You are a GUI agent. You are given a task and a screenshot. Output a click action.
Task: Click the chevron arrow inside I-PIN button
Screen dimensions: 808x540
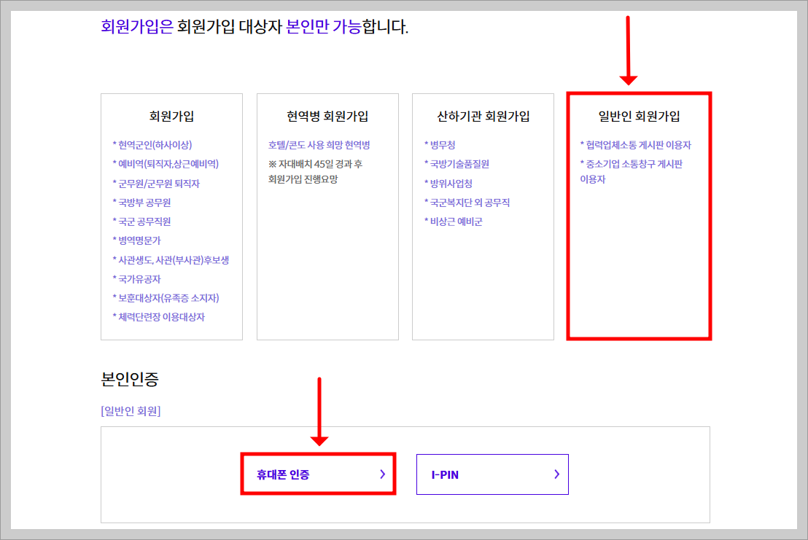[x=556, y=474]
